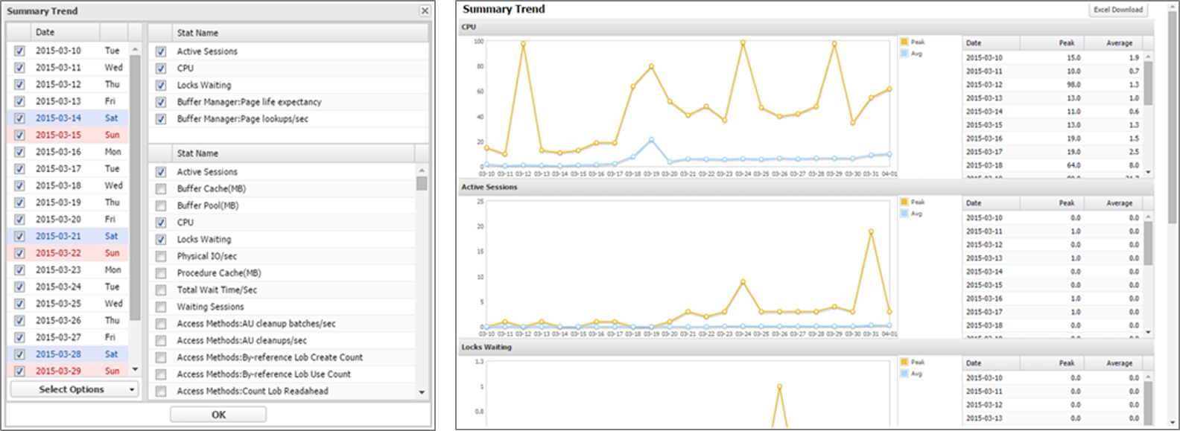The height and width of the screenshot is (431, 1180).
Task: Select the 2015-03-18 row in CPU table
Action: 1052,165
